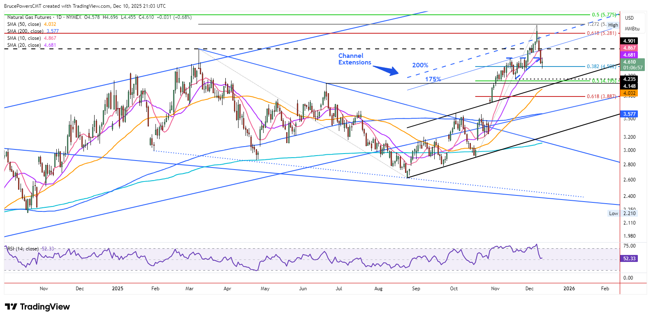
Task: Click the 200% channel label
Action: (x=420, y=65)
